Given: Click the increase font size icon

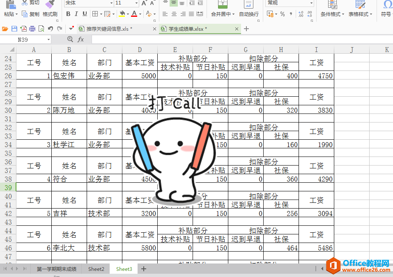Looking at the screenshot, I should coord(144,3).
